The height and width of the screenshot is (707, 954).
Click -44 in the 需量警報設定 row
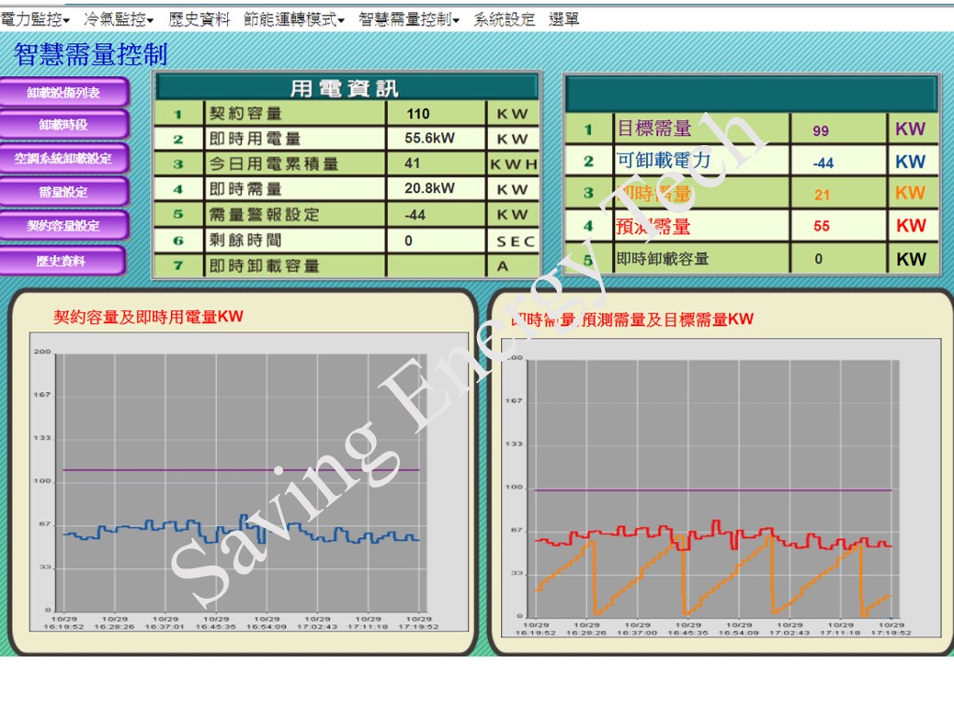coord(415,215)
